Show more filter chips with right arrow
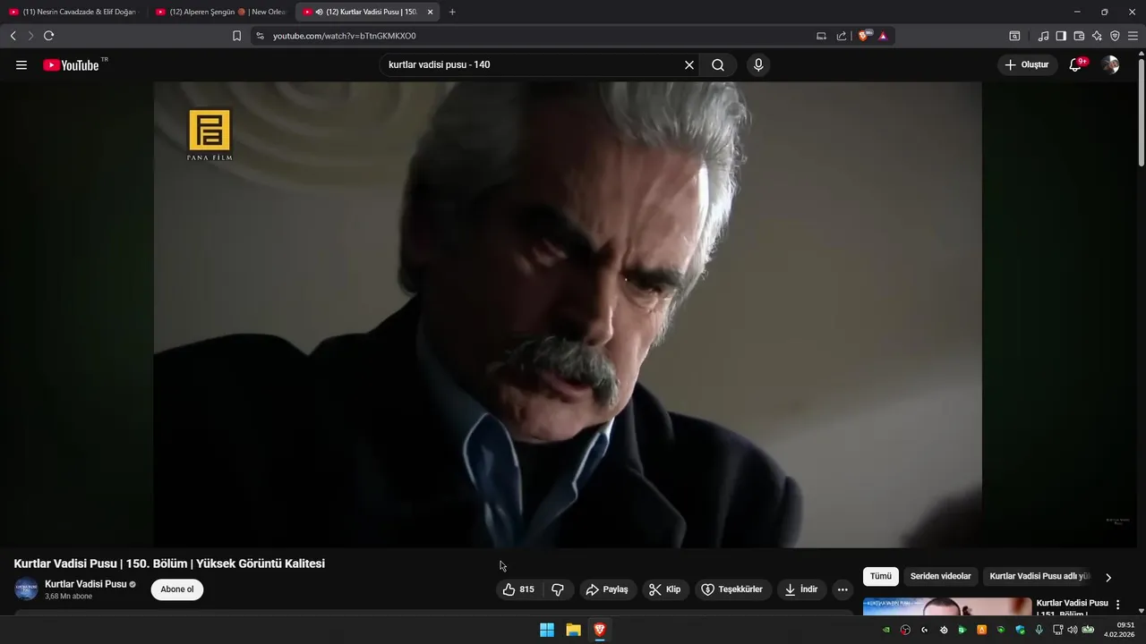 point(1108,578)
